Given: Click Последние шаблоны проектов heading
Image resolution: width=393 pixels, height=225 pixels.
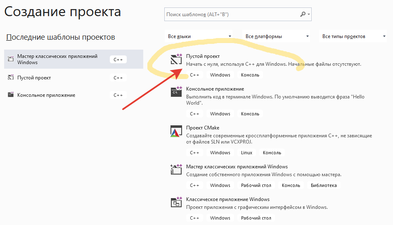Looking at the screenshot, I should tap(60, 37).
